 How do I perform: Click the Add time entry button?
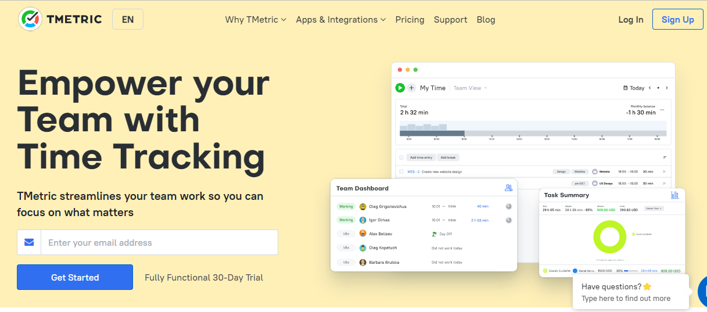421,157
